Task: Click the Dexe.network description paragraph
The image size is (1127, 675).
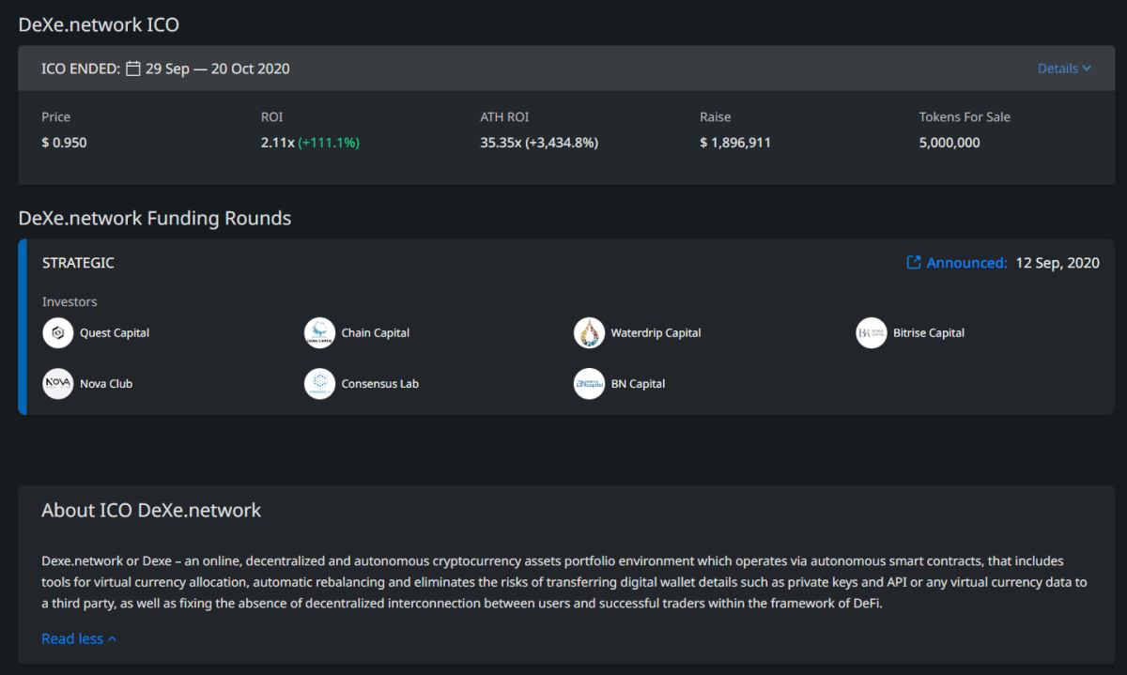Action: [563, 582]
